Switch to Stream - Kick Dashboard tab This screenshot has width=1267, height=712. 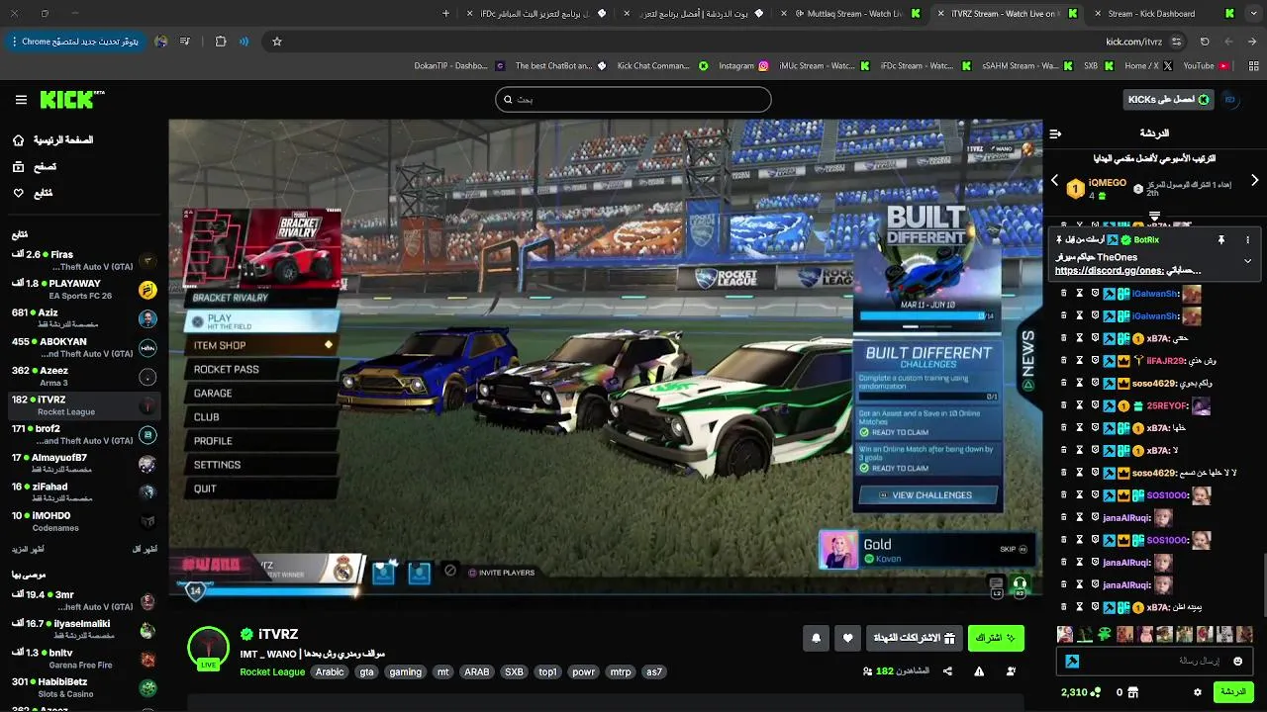(1158, 14)
